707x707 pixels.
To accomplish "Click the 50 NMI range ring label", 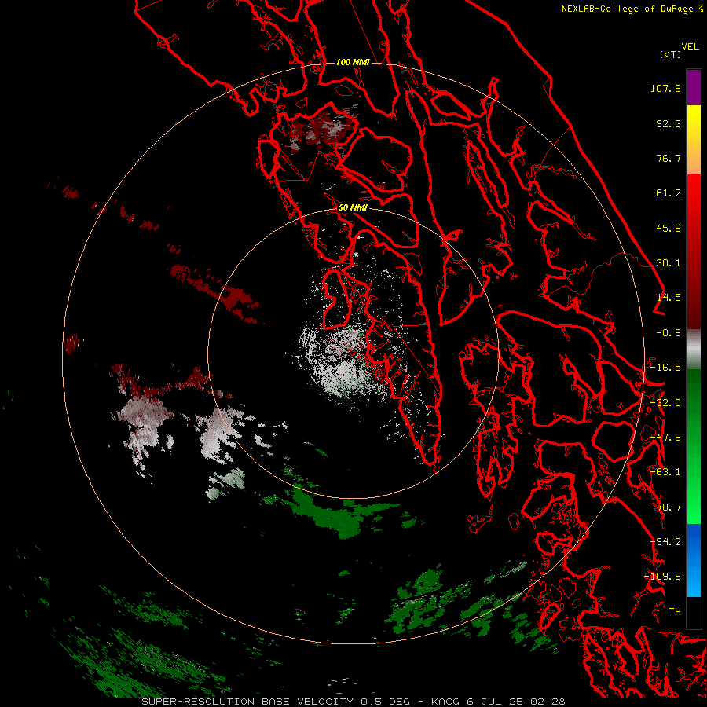I will coord(353,207).
